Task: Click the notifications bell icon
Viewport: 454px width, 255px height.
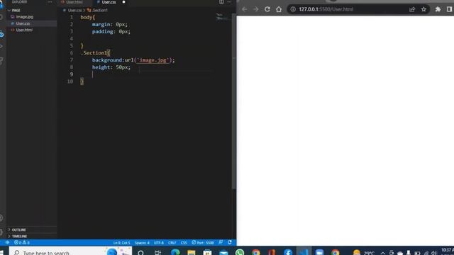Action: pos(230,242)
